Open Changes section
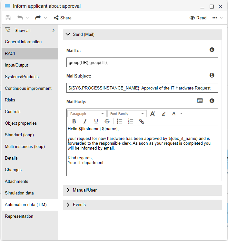Screen dimensions: 228x241 click(x=30, y=170)
